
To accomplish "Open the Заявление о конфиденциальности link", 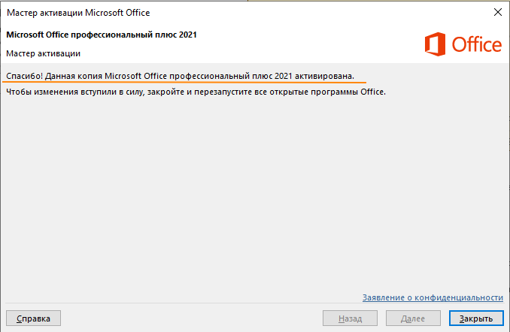I will [433, 297].
